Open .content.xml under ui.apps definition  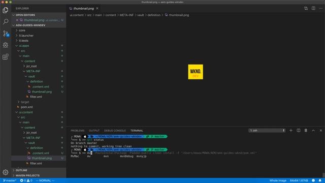coord(41,87)
